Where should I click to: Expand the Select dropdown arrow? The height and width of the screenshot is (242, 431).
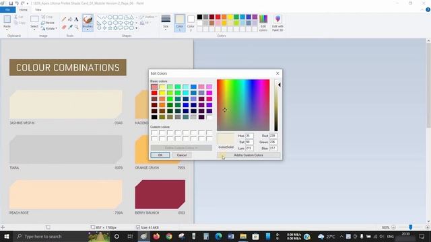point(34,30)
